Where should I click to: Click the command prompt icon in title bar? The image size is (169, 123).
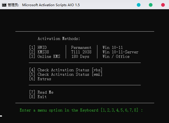(4, 5)
